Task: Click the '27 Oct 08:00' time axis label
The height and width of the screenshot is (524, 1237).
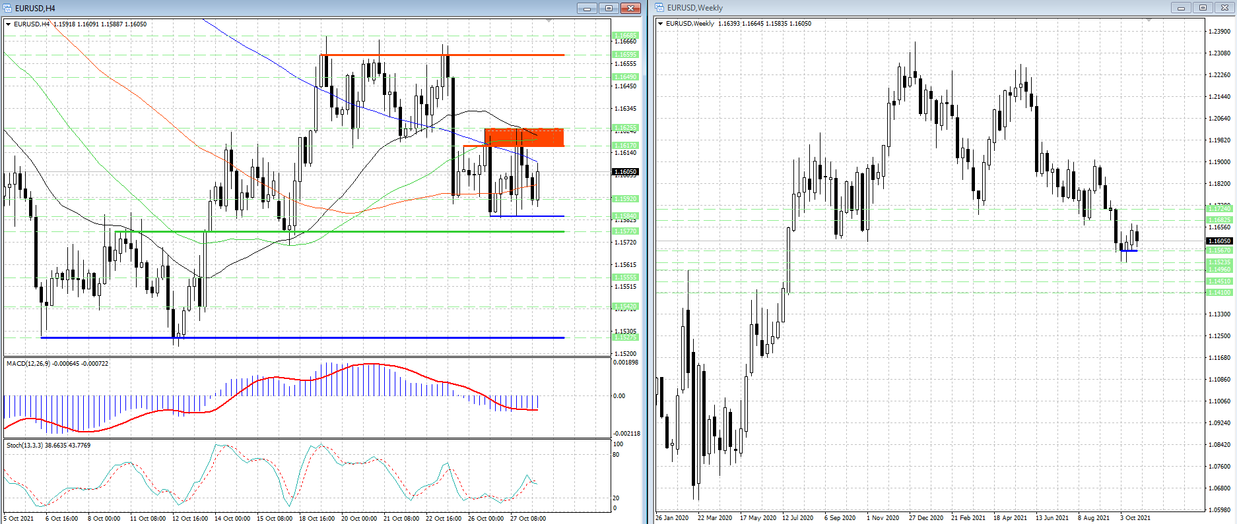Action: [x=528, y=519]
